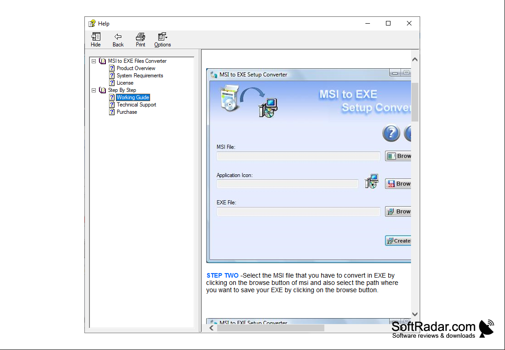
Task: Print the topic with the Print button
Action: coord(141,40)
